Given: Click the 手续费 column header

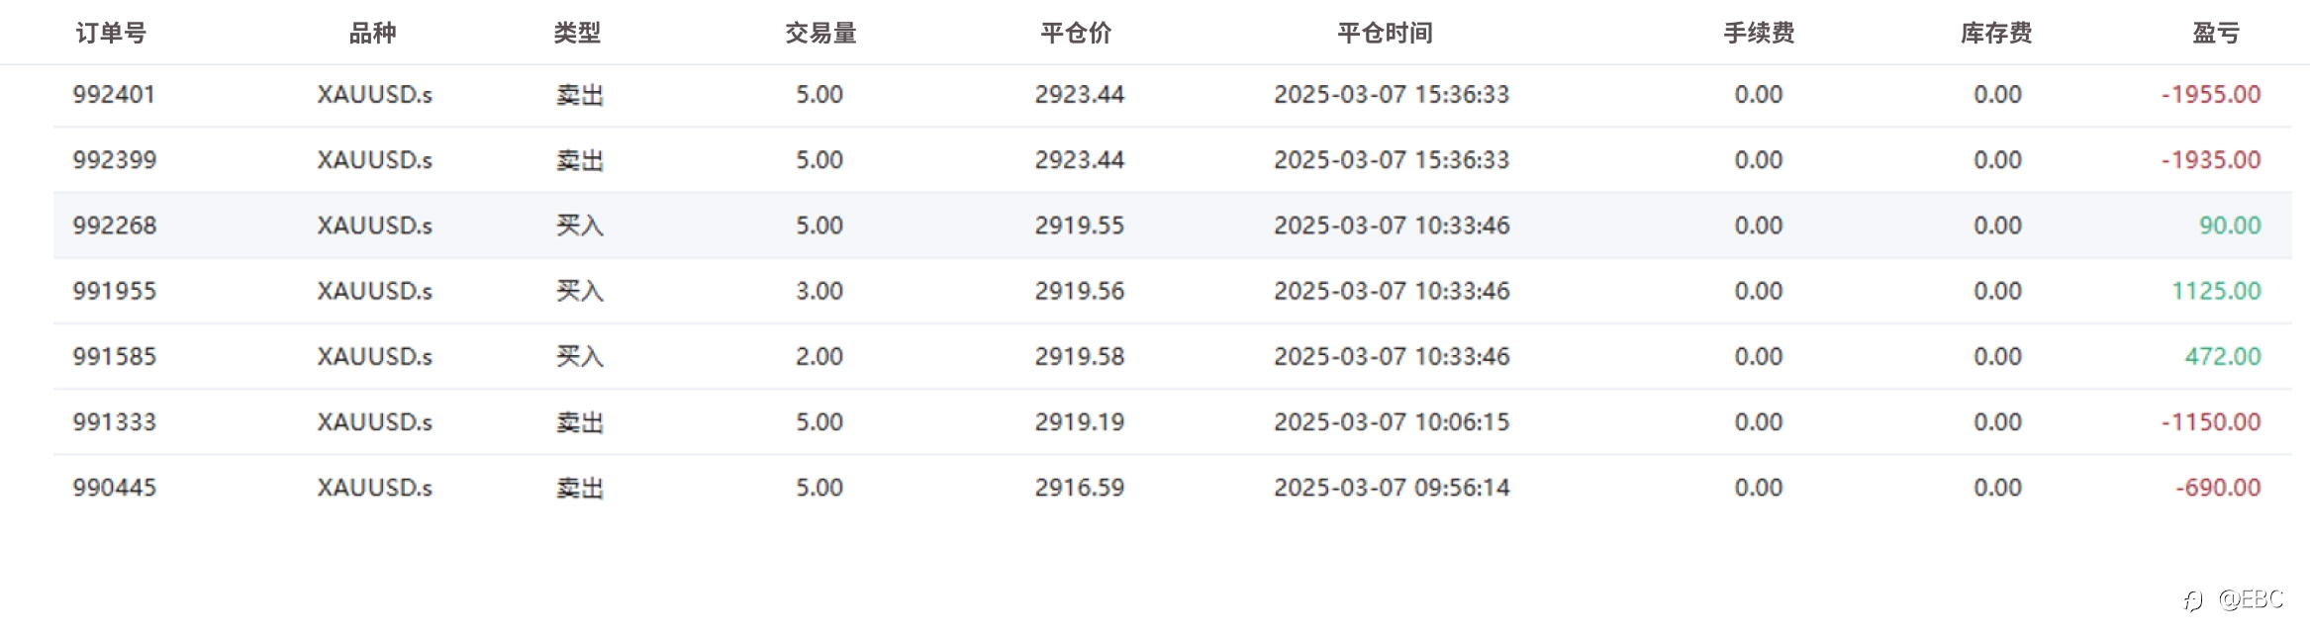Looking at the screenshot, I should [x=1759, y=34].
